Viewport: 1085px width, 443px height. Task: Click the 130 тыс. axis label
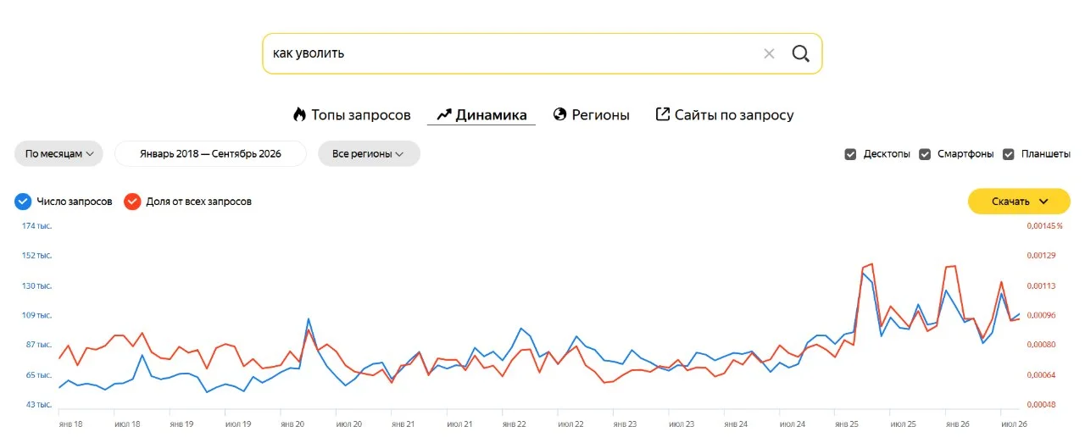(x=37, y=285)
